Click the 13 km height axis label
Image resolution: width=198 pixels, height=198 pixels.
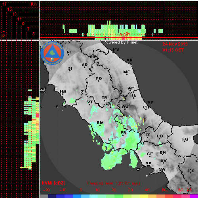pos(14,14)
